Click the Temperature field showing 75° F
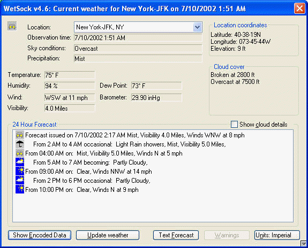The image size is (308, 248). point(70,75)
